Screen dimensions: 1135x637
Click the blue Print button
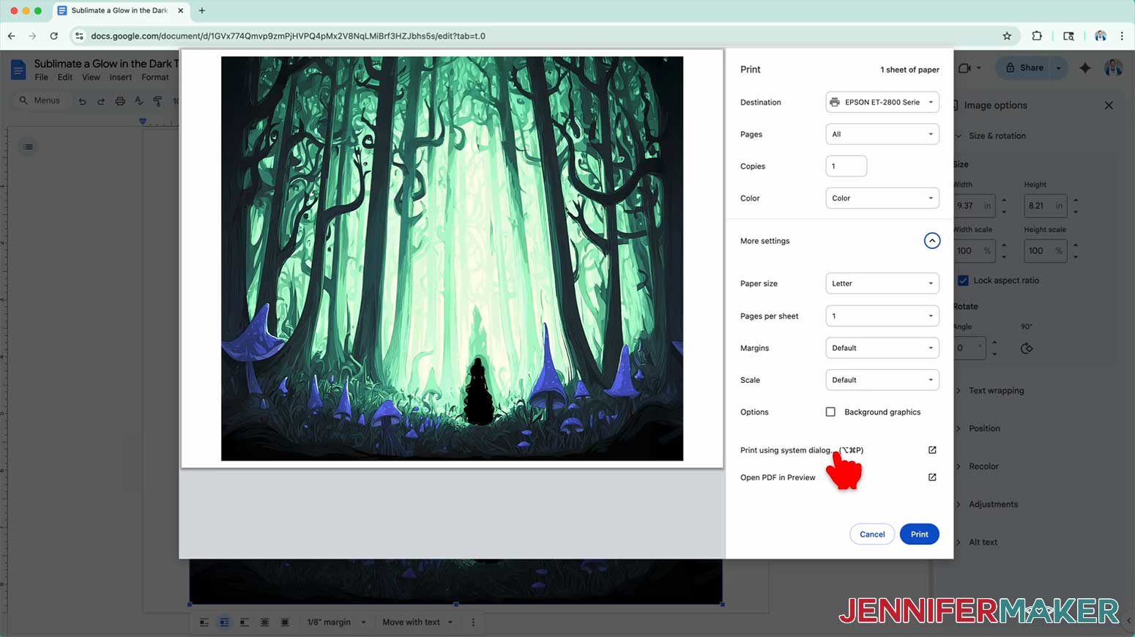[919, 534]
